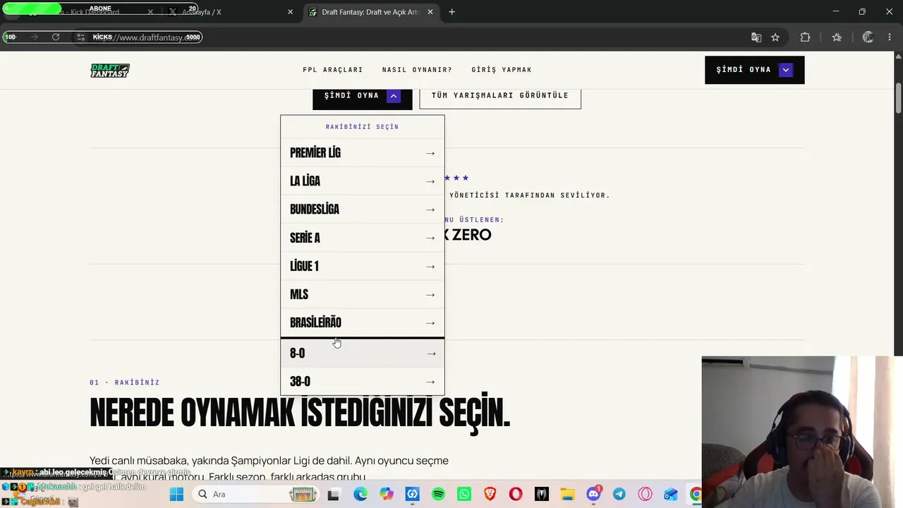Viewport: 903px width, 508px height.
Task: Open the Nasıl Oynanır? nav link
Action: coord(417,70)
